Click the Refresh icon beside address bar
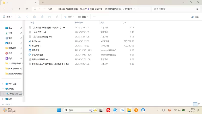202x114 pixels. (x=27, y=9)
